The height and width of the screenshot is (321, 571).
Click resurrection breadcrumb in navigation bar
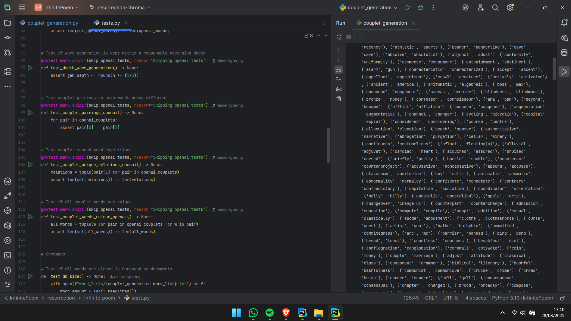point(61,298)
